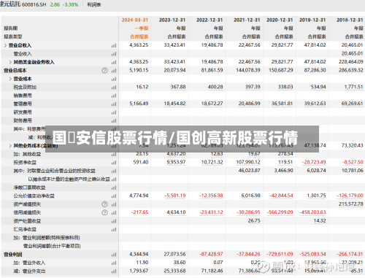Select cell value 16.12
The height and width of the screenshot is (278, 365).
(x=142, y=87)
